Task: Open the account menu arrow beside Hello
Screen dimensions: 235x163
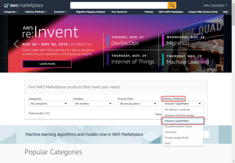Action: pyautogui.click(x=226, y=6)
